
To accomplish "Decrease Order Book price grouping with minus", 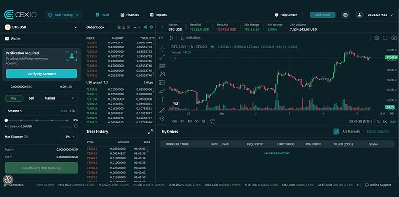I will click(135, 27).
